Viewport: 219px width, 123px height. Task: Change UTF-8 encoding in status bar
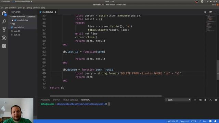pyautogui.click(x=194, y=121)
